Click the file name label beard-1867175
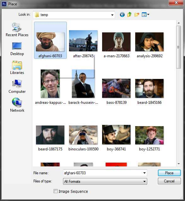185x201 pixels. pos(50,149)
